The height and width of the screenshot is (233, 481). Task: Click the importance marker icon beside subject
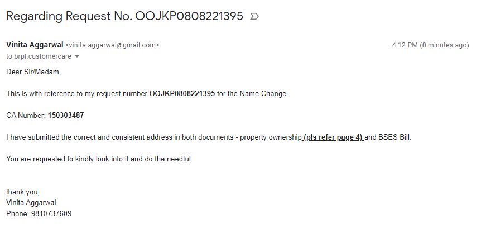tap(254, 16)
